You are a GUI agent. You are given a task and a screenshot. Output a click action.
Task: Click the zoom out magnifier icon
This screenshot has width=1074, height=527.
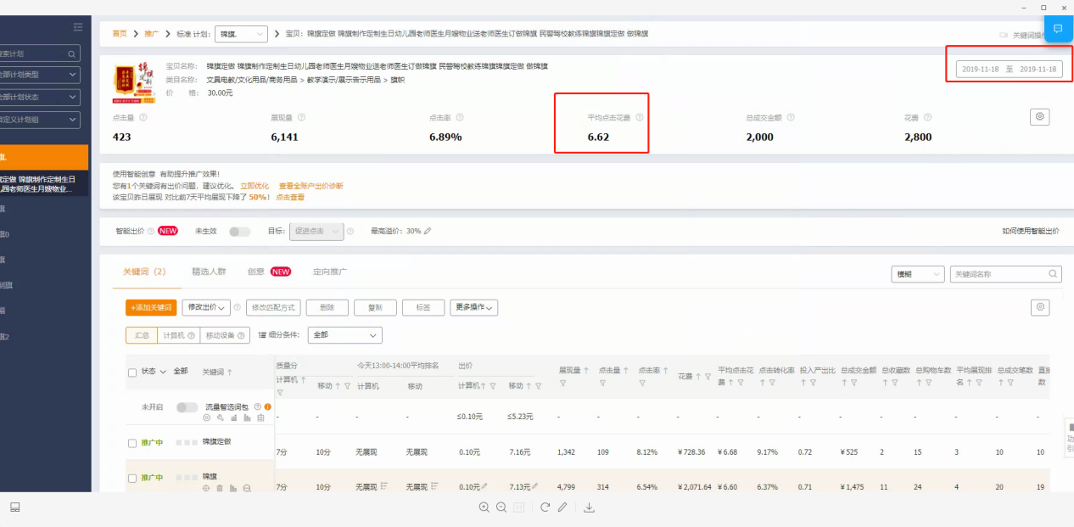(501, 507)
